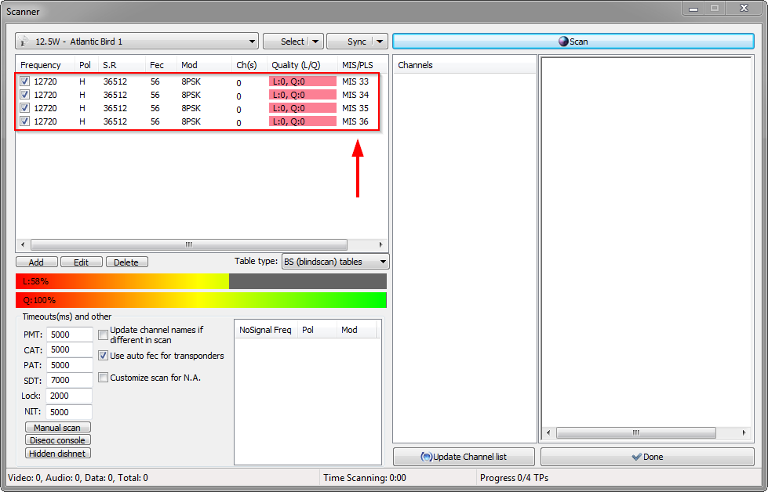Screen dimensions: 768x492
Task: Click the Hidden dishnet button
Action: click(58, 454)
